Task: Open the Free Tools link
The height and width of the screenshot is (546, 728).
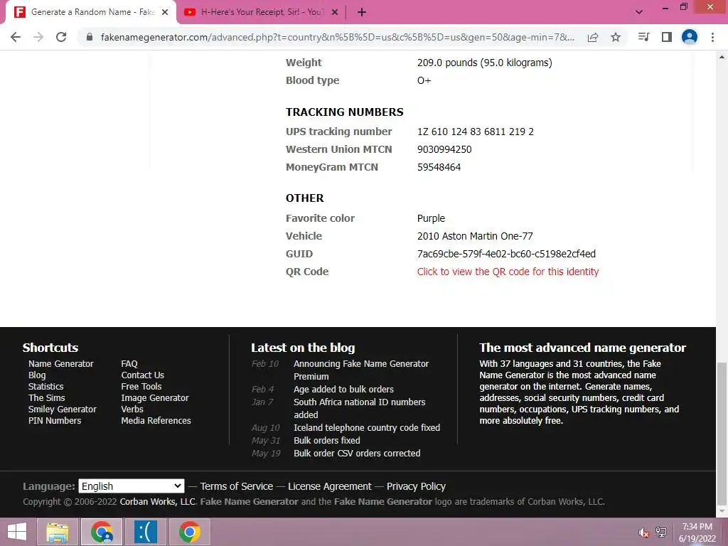Action: [141, 386]
